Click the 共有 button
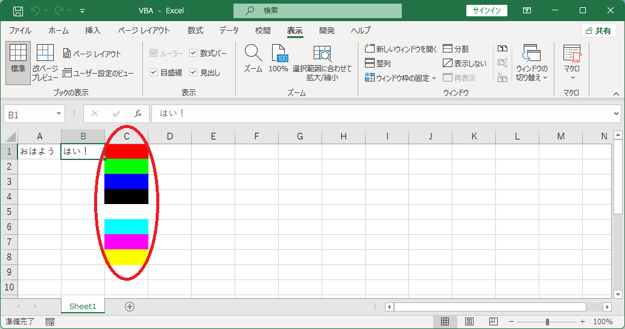This screenshot has height=329, width=625. tap(598, 31)
